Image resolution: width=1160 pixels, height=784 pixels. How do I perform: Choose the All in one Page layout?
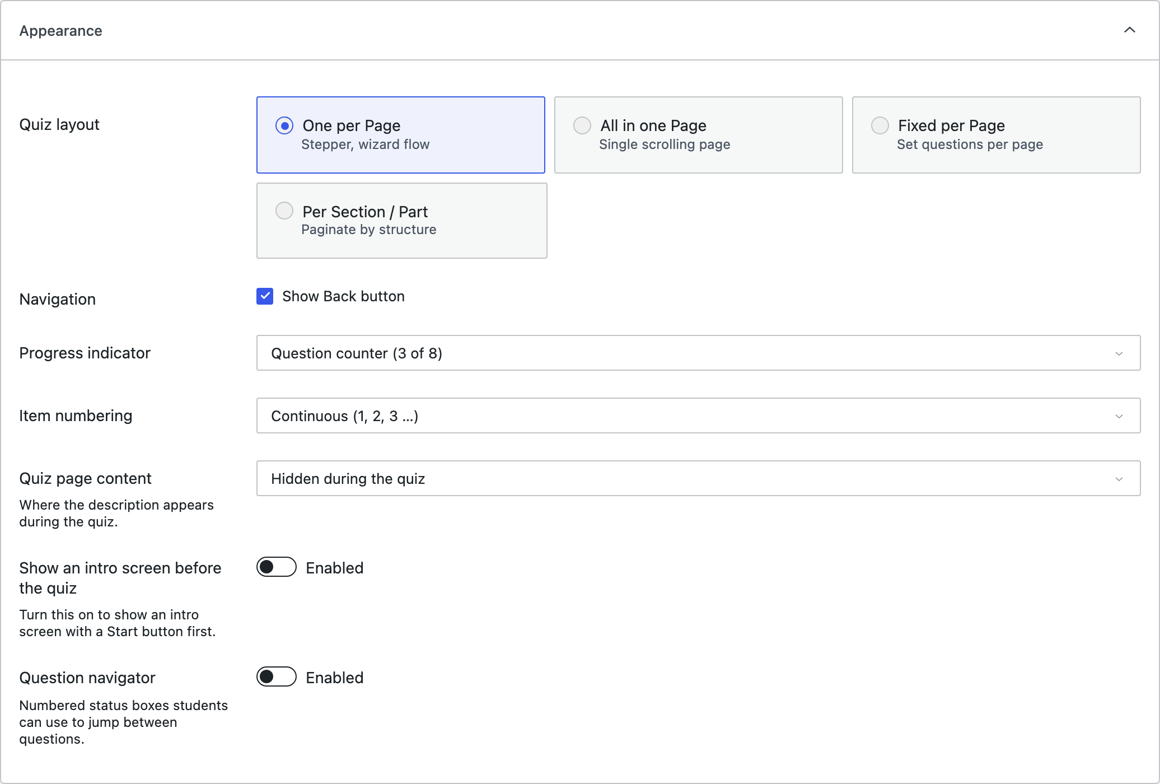pos(698,135)
